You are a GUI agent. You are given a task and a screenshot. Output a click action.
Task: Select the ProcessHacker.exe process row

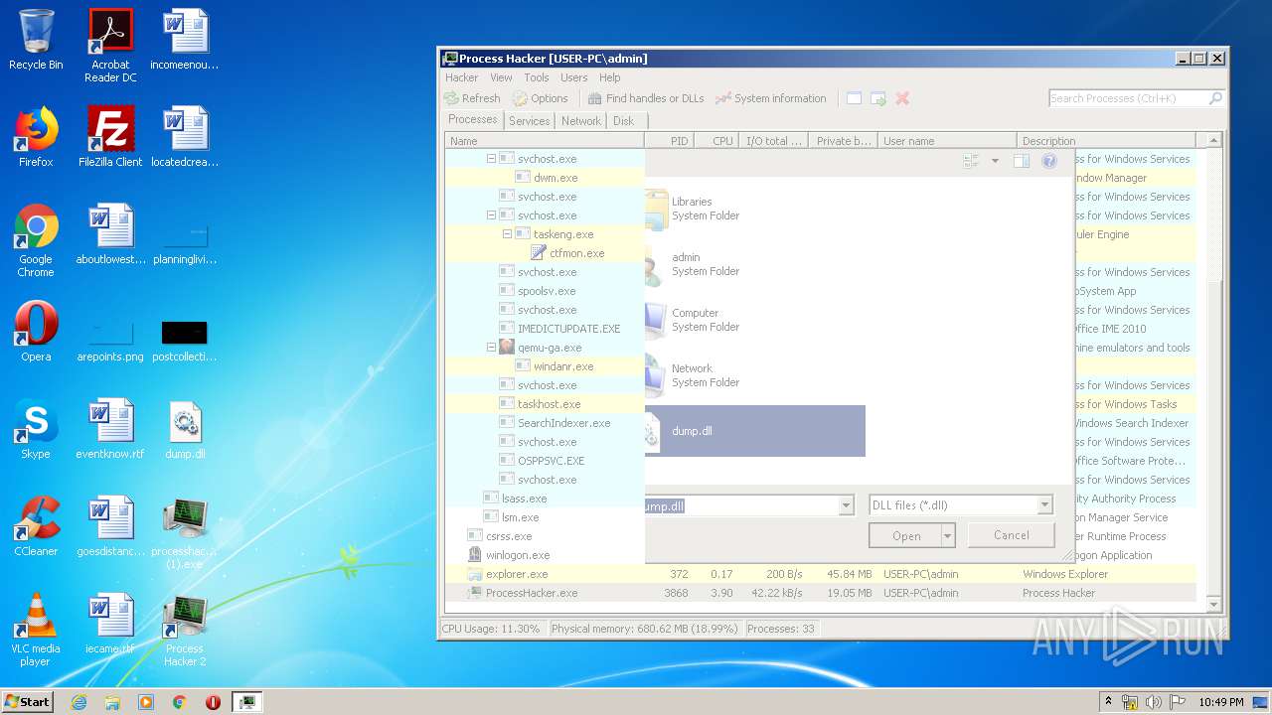point(821,593)
